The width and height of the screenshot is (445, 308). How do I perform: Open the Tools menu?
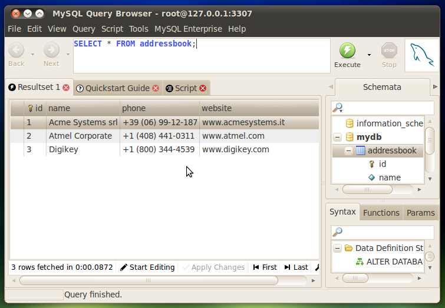click(x=139, y=29)
